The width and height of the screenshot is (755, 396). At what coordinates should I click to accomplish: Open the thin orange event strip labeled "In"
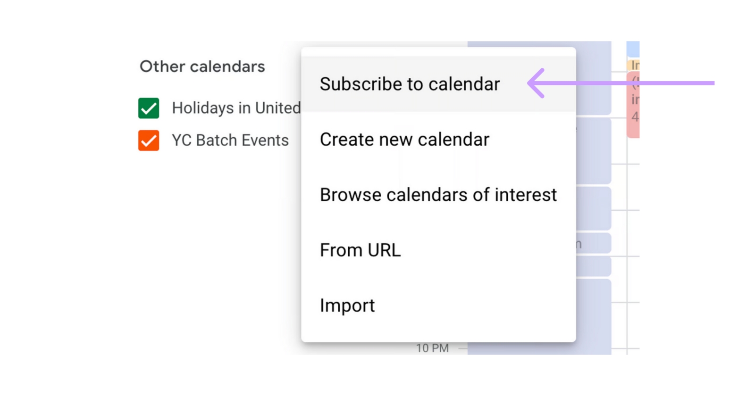point(633,65)
